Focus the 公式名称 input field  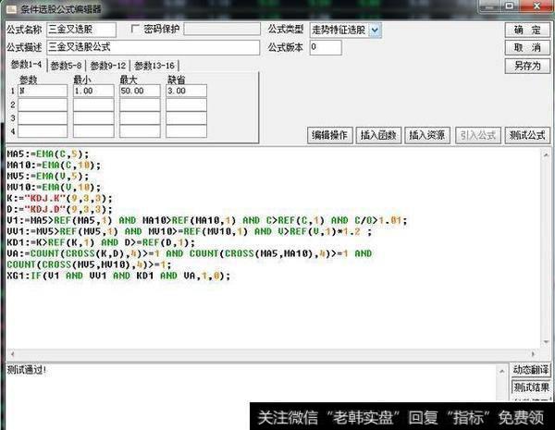(x=81, y=30)
